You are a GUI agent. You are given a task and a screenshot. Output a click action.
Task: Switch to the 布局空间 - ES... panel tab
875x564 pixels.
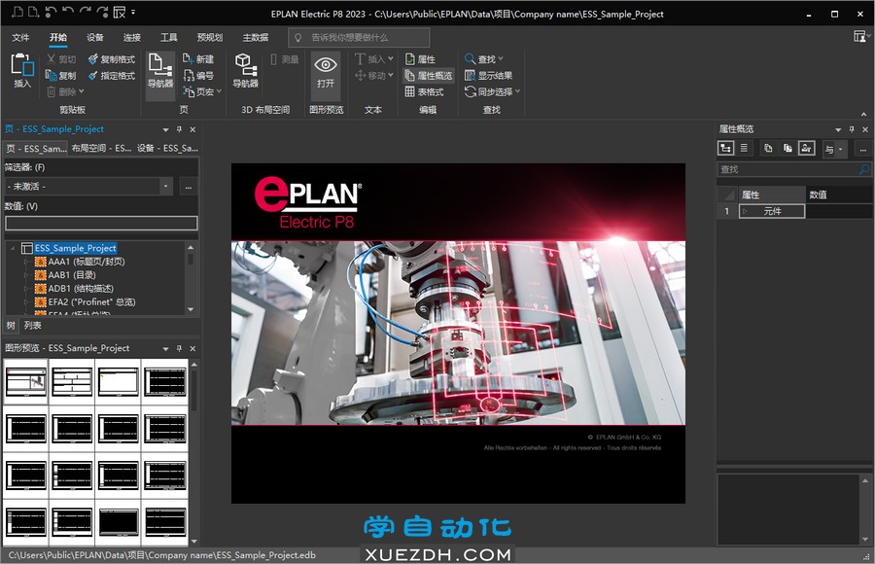101,148
